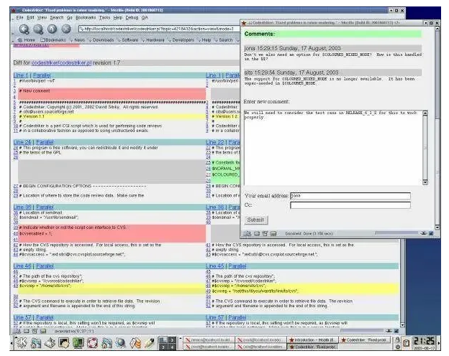This screenshot has height=356, width=449.
Task: Go back with the Back navigation button
Action: (x=24, y=29)
